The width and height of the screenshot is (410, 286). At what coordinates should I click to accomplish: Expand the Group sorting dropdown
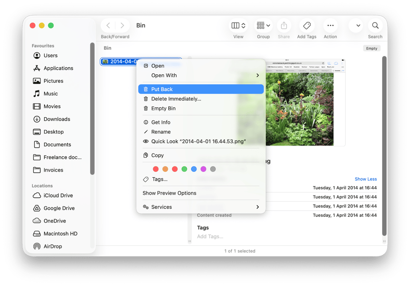pyautogui.click(x=263, y=26)
